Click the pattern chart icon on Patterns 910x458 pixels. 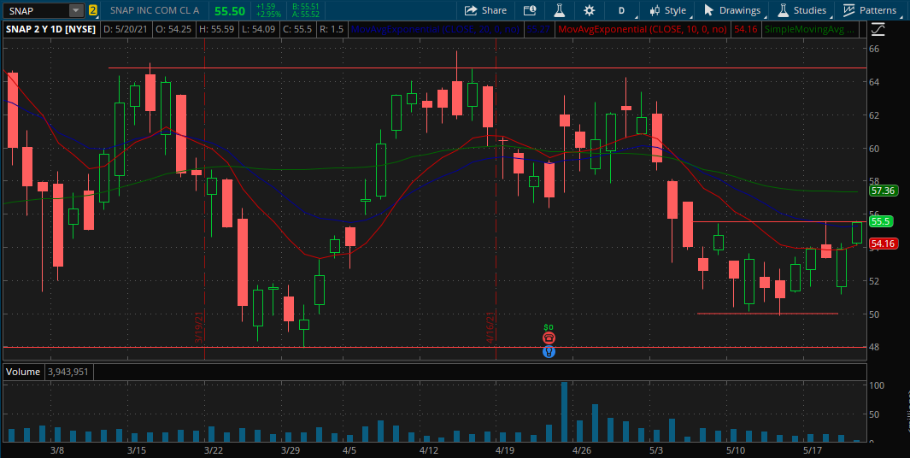[x=849, y=10]
